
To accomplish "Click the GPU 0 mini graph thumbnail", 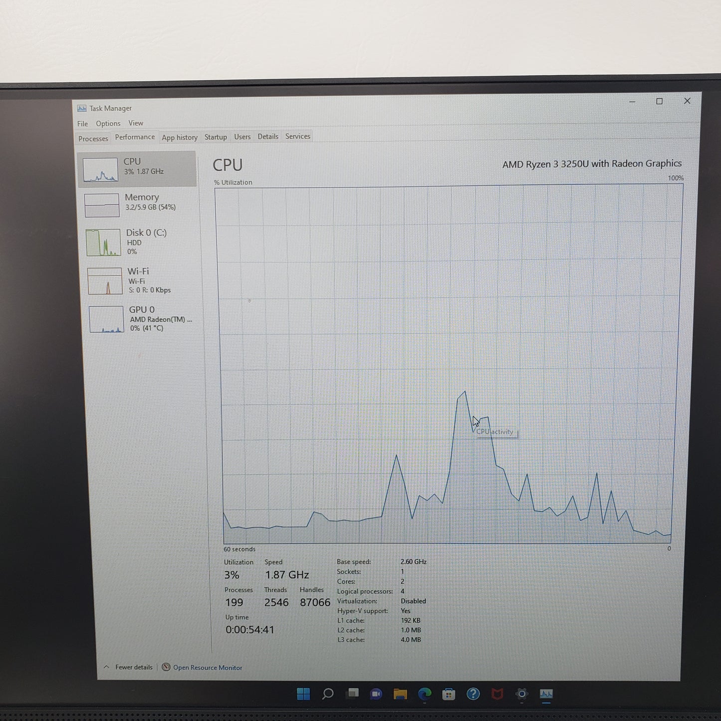I will [106, 319].
